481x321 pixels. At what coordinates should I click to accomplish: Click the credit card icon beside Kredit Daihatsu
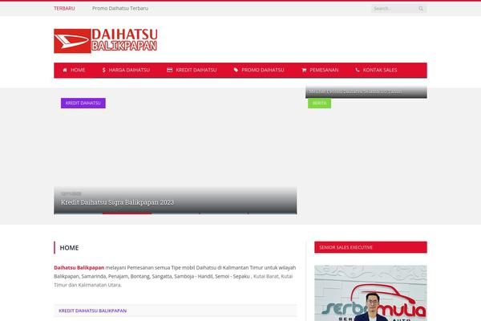pos(170,70)
